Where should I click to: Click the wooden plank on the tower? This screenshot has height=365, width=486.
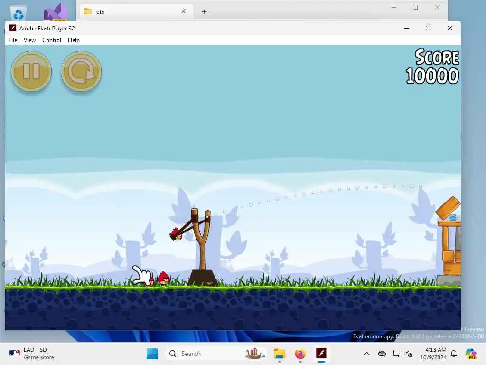(x=448, y=207)
